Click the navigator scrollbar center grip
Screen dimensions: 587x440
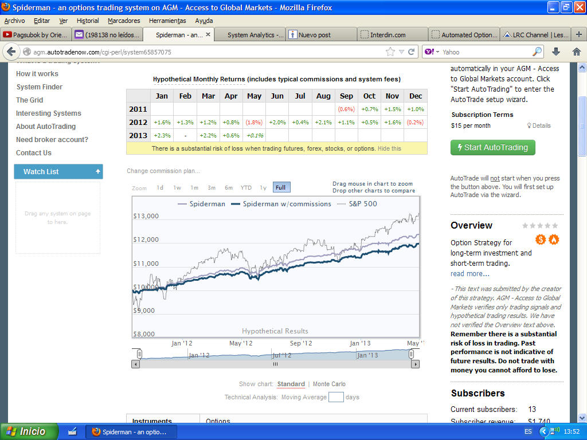(275, 364)
